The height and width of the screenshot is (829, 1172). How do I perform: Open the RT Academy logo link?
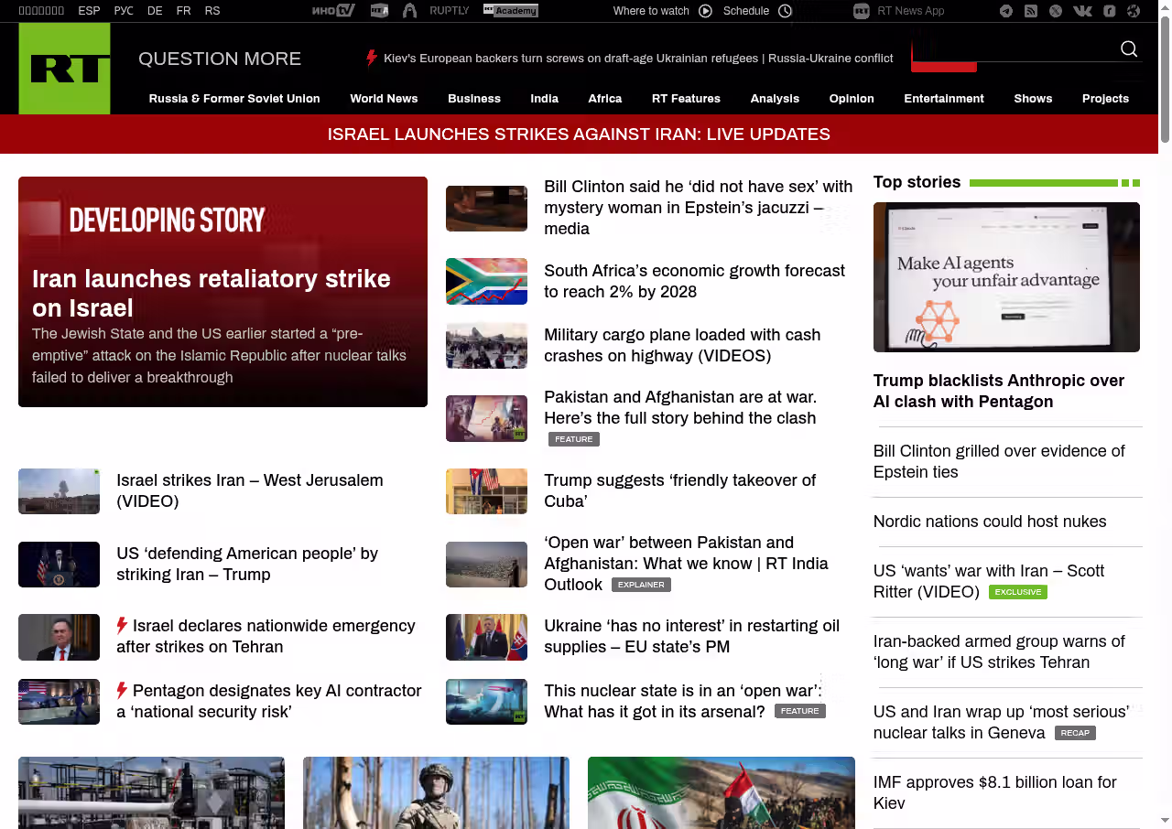click(x=511, y=11)
